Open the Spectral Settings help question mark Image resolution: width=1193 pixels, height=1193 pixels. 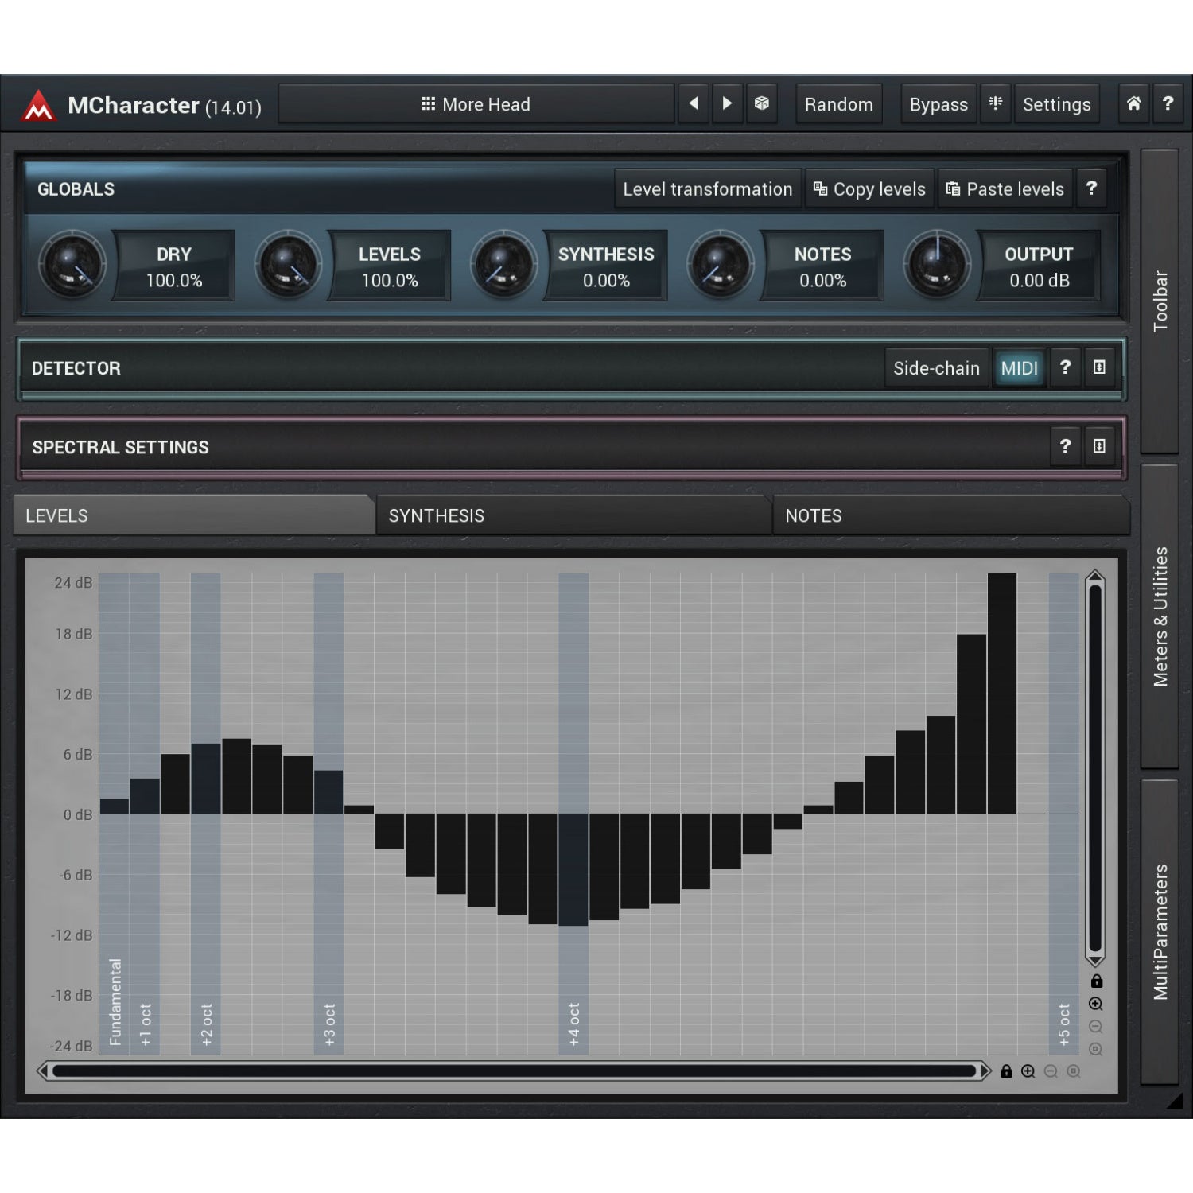tap(1065, 446)
